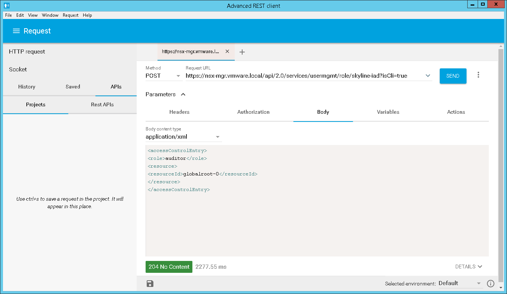Screen dimensions: 507x294
Task: Add a new request tab
Action: pos(242,52)
